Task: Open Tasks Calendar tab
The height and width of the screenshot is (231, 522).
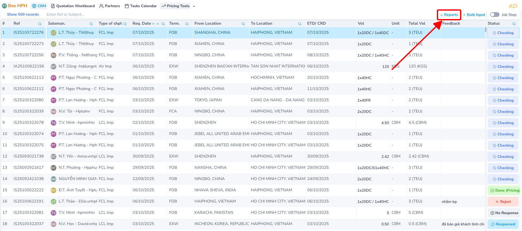Action: click(141, 6)
